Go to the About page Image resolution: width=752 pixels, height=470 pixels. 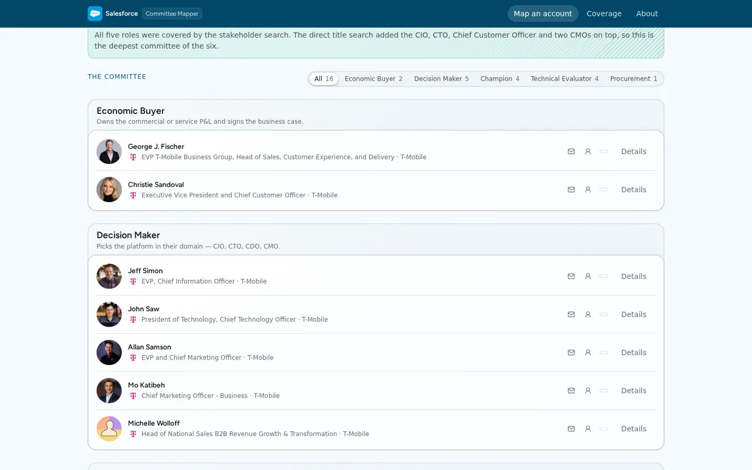coord(647,14)
